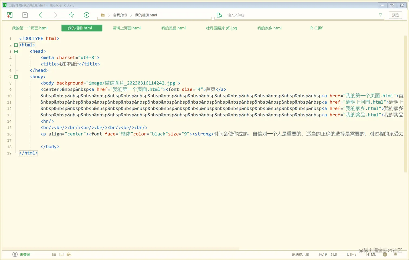
Task: Switch to the 我的第一个页面.html tab
Action: coord(30,28)
